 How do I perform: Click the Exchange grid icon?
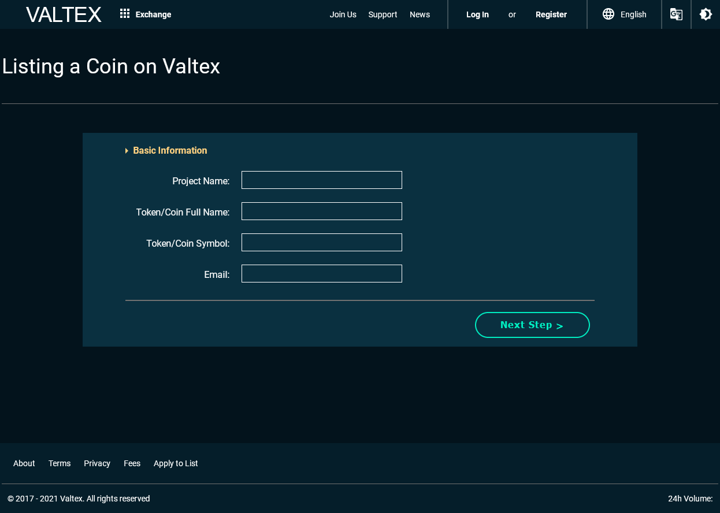coord(125,14)
